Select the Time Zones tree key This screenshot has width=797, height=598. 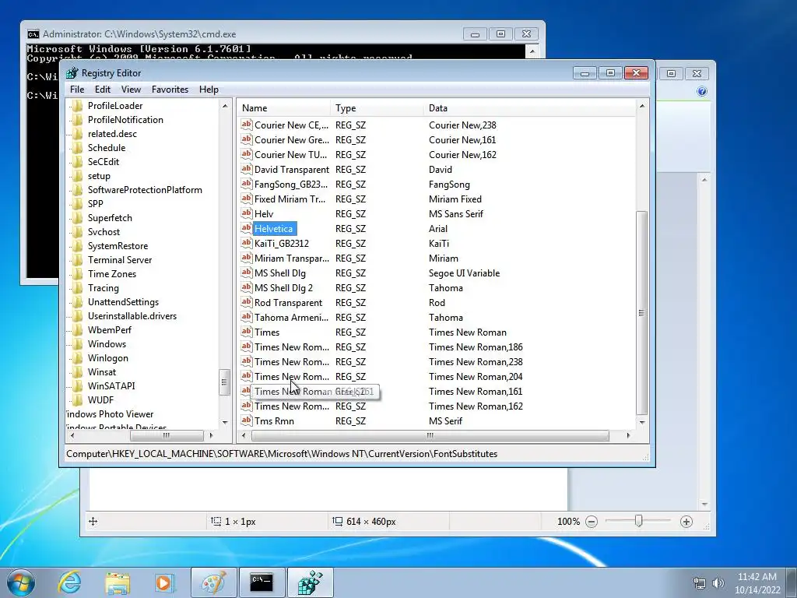click(x=112, y=274)
